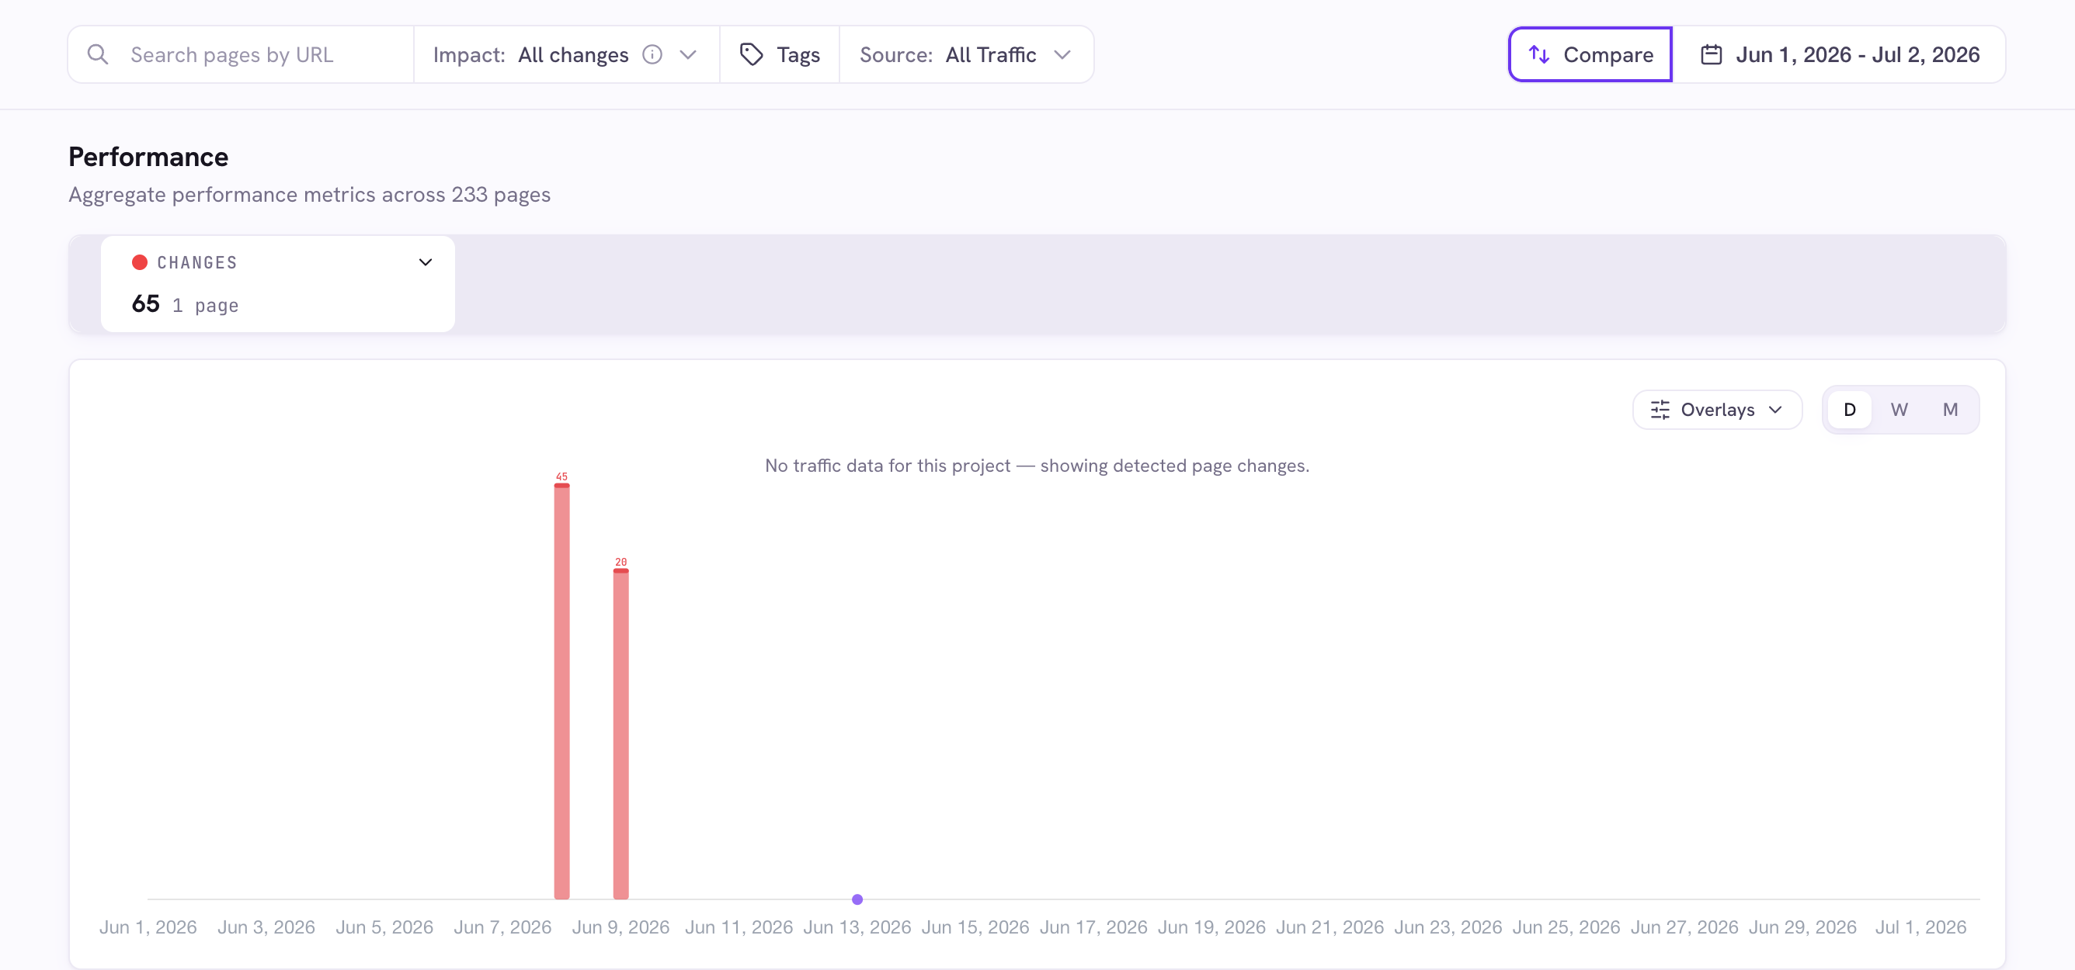Click the Jun 15, 2026 axis label
This screenshot has width=2075, height=970.
coord(975,927)
